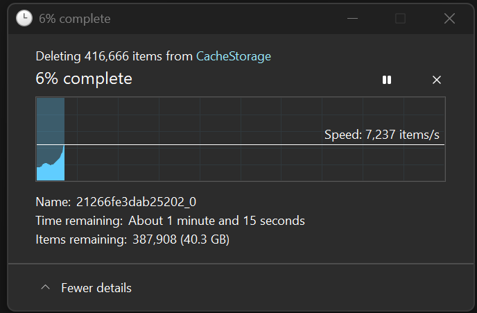Pause the delete operation
Image resolution: width=477 pixels, height=313 pixels.
(x=387, y=80)
